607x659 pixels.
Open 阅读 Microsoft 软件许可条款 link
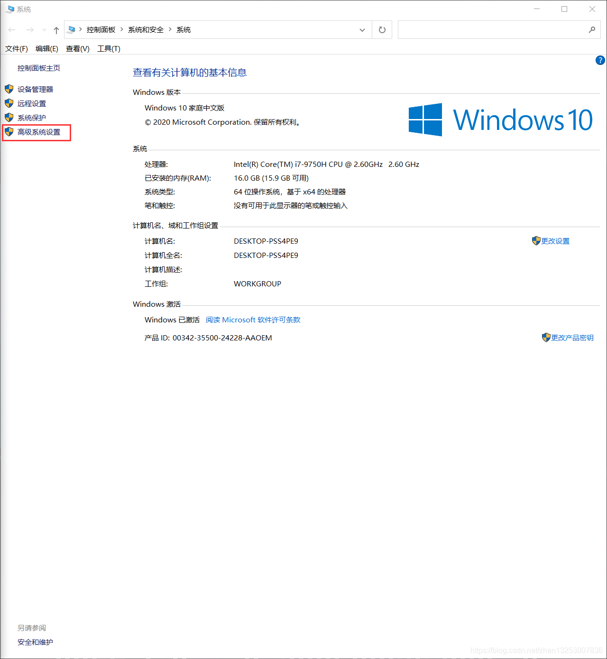click(253, 320)
